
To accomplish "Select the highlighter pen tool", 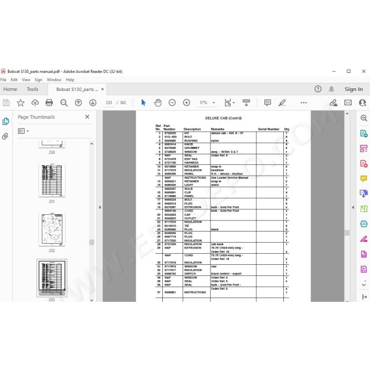I will pos(282,103).
